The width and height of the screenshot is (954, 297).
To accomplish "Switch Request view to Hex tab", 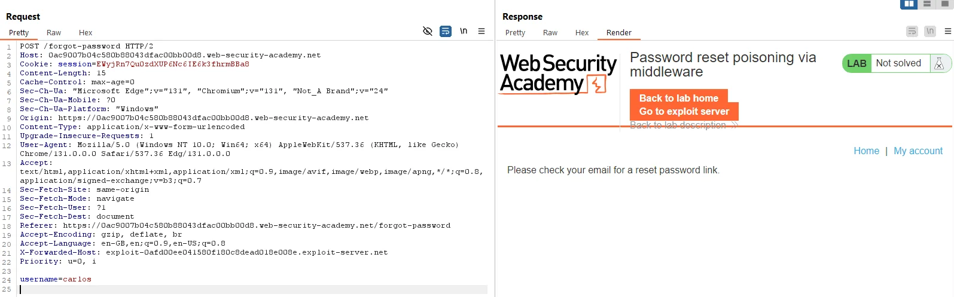I will 86,33.
